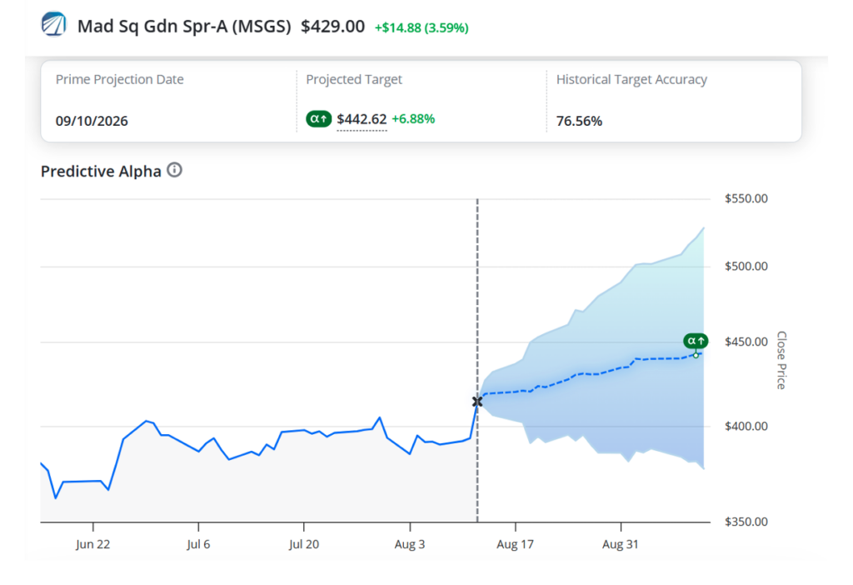Click the $550.00 axis label
The image size is (853, 585).
[746, 198]
